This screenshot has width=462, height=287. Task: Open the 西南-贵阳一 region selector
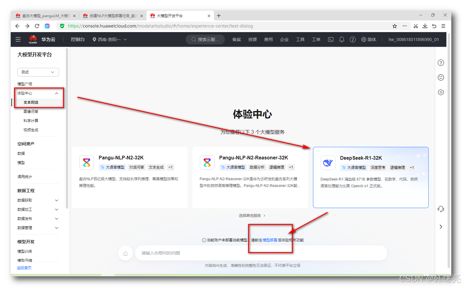pos(110,39)
